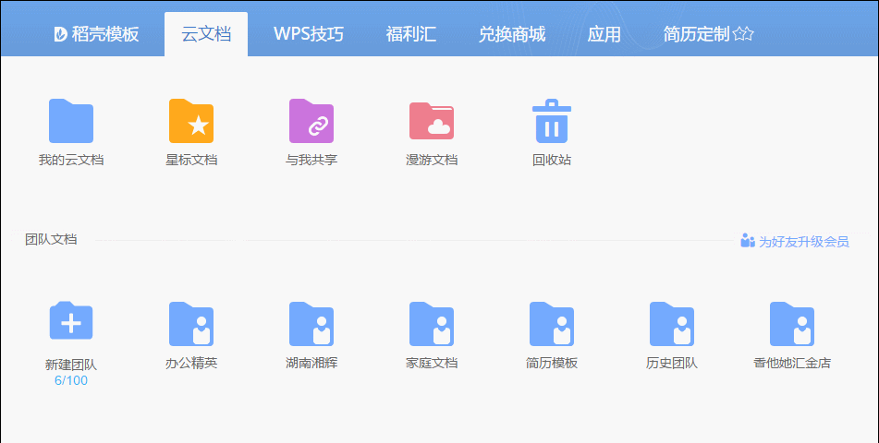Viewport: 879px width, 443px height.
Task: Open the 星标文档 starred folder icon
Action: pyautogui.click(x=191, y=121)
